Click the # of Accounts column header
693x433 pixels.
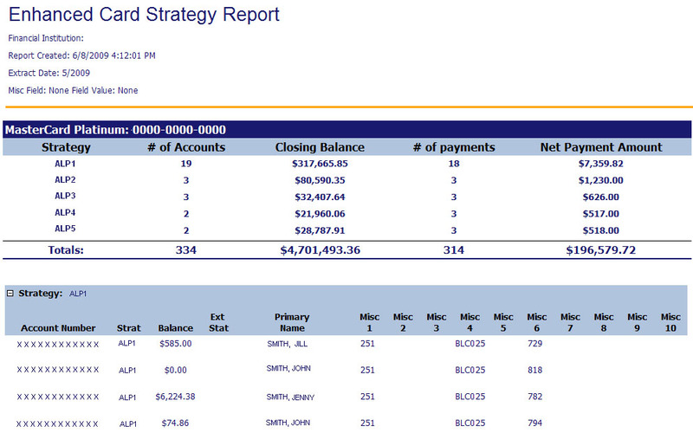tap(185, 147)
